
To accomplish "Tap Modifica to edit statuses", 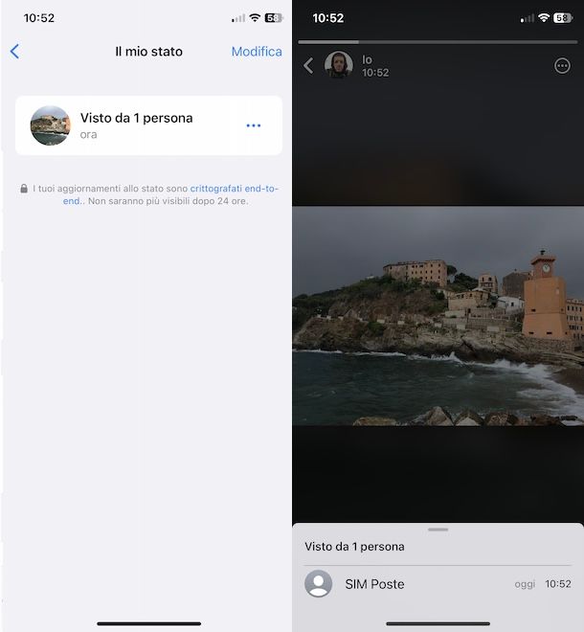I will 257,52.
